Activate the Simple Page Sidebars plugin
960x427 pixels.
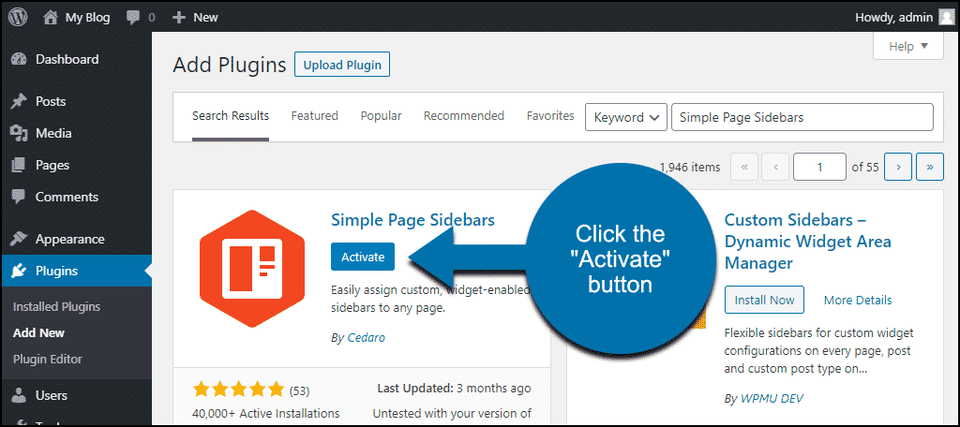click(363, 257)
